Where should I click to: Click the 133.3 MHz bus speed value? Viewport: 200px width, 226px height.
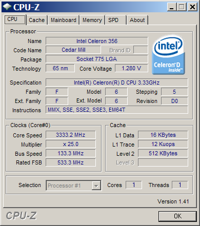(71, 153)
